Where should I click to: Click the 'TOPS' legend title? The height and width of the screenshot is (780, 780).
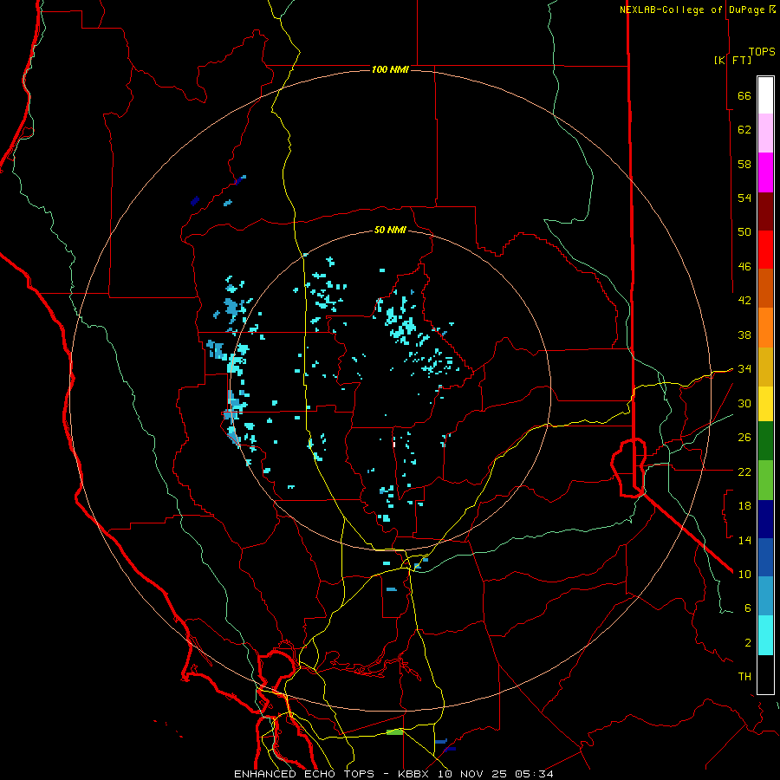[762, 52]
